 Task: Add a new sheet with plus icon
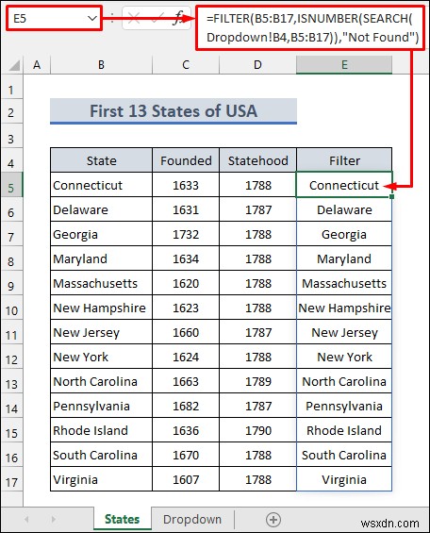(x=273, y=520)
